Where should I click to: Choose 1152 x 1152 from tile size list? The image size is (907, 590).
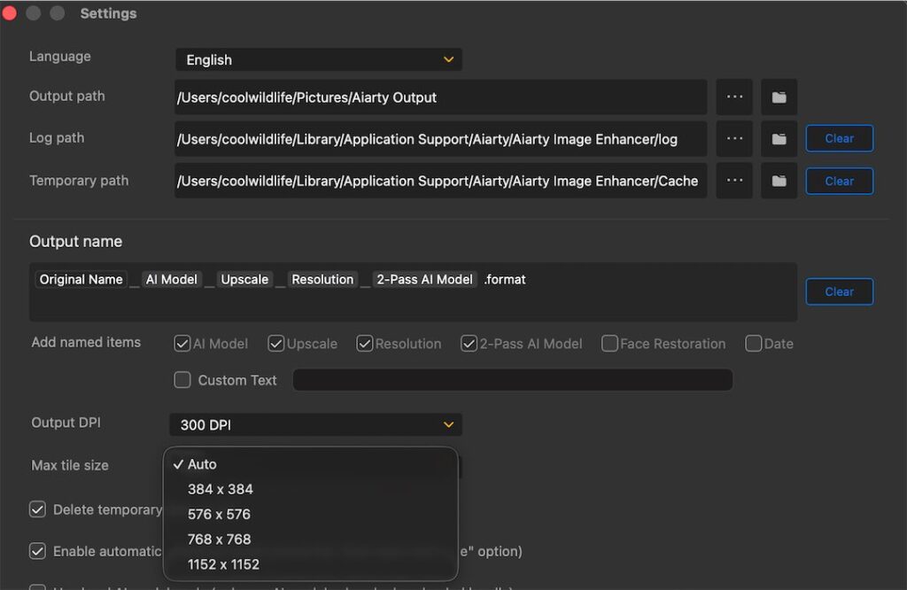pyautogui.click(x=223, y=564)
